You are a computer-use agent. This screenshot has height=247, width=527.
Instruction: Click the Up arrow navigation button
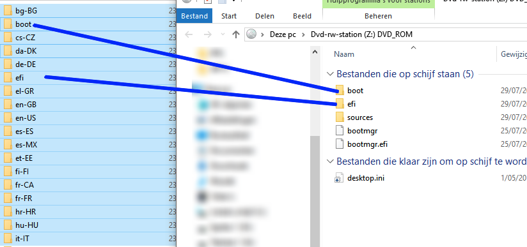pyautogui.click(x=236, y=34)
